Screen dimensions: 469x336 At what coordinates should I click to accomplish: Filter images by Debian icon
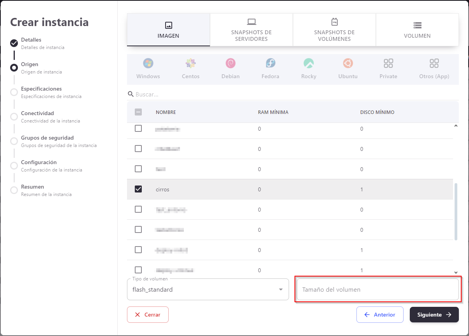pyautogui.click(x=230, y=63)
